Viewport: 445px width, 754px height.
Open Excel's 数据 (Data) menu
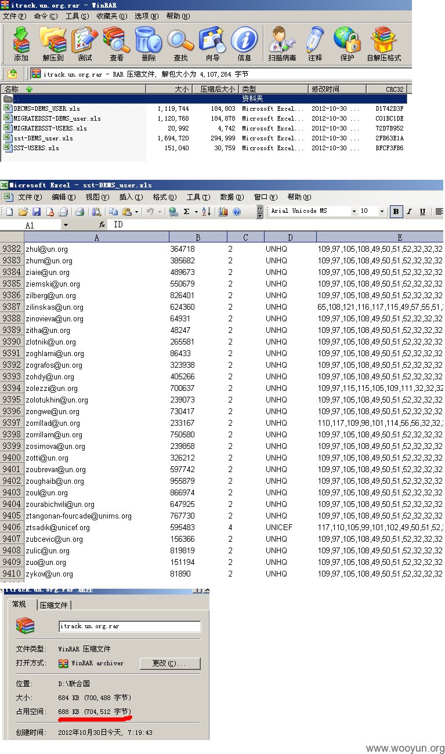(x=232, y=198)
